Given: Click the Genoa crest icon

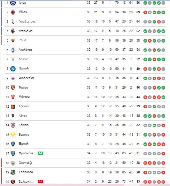Looking at the screenshot, I should 13,106.
